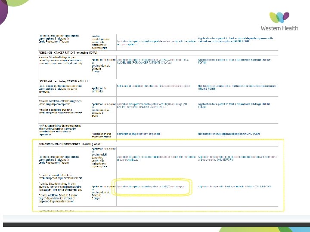Open first-row opioid dependent person permit pdf link
The width and height of the screenshot is (310, 232).
156,43
